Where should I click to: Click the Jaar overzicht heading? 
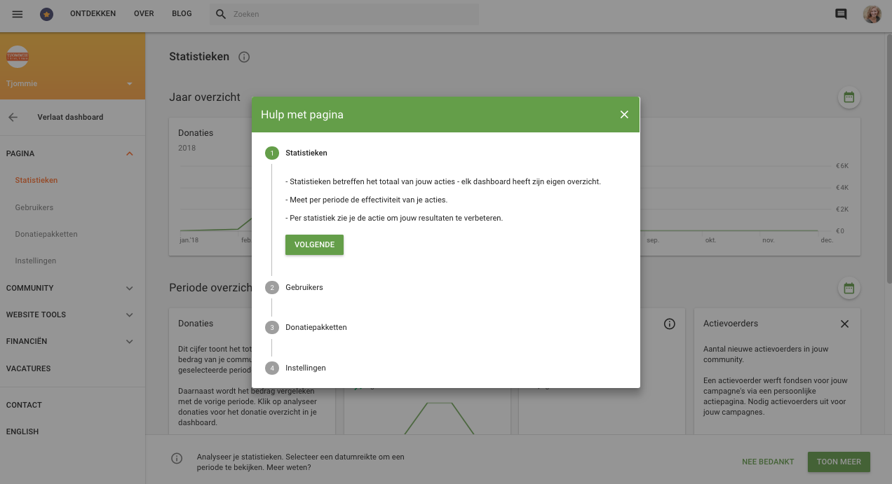click(x=205, y=97)
